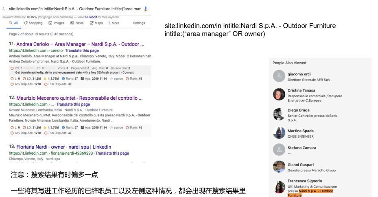Translate the Maurizio Mecenero result page
Image resolution: width=378 pixels, height=197 pixels.
point(73,105)
